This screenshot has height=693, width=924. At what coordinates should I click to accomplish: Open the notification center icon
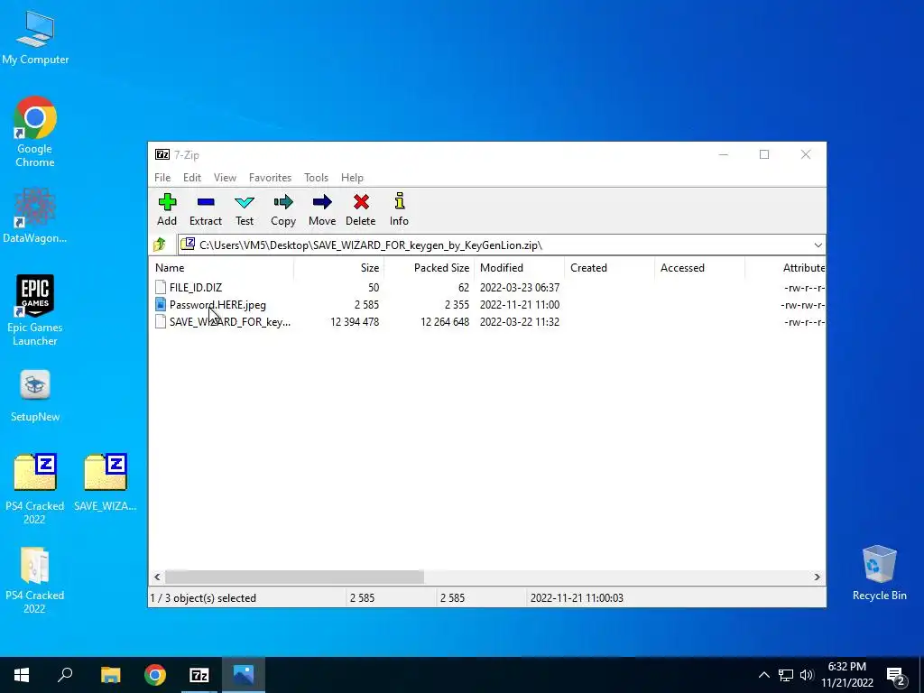896,675
